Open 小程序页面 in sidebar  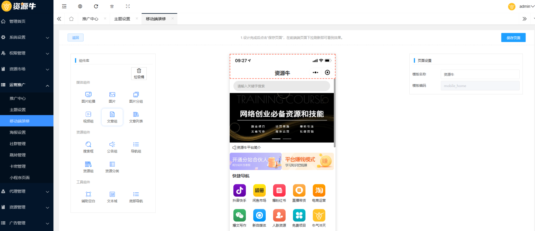[x=27, y=178]
